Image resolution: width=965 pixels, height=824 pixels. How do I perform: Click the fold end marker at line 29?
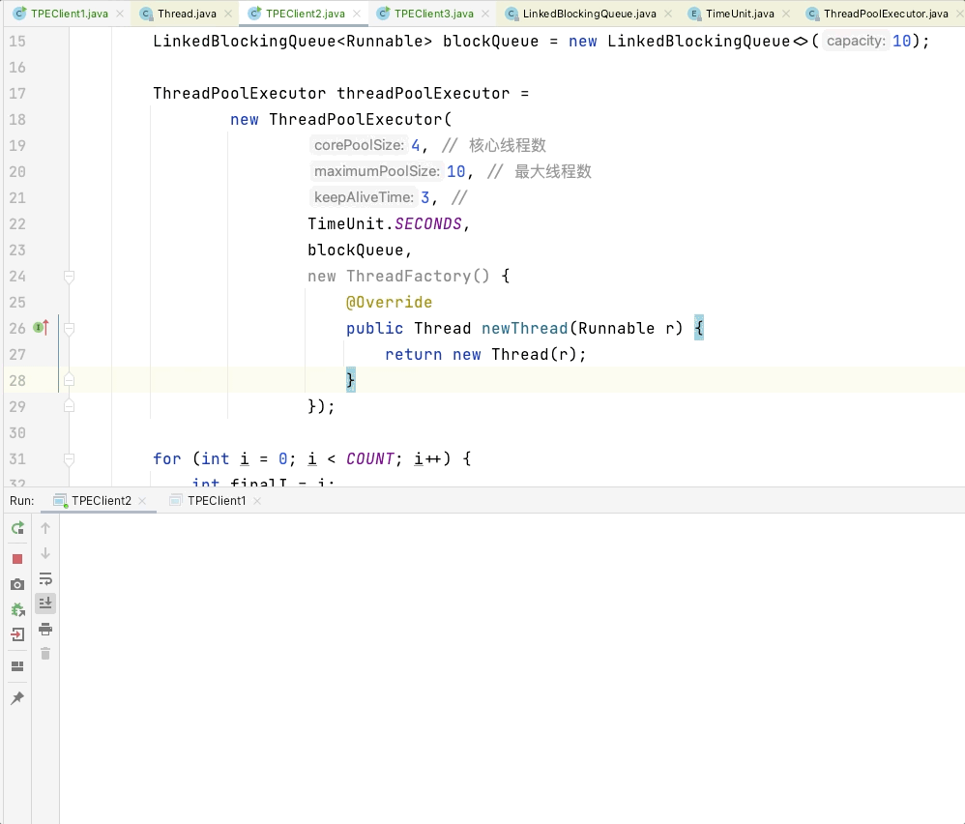coord(69,406)
